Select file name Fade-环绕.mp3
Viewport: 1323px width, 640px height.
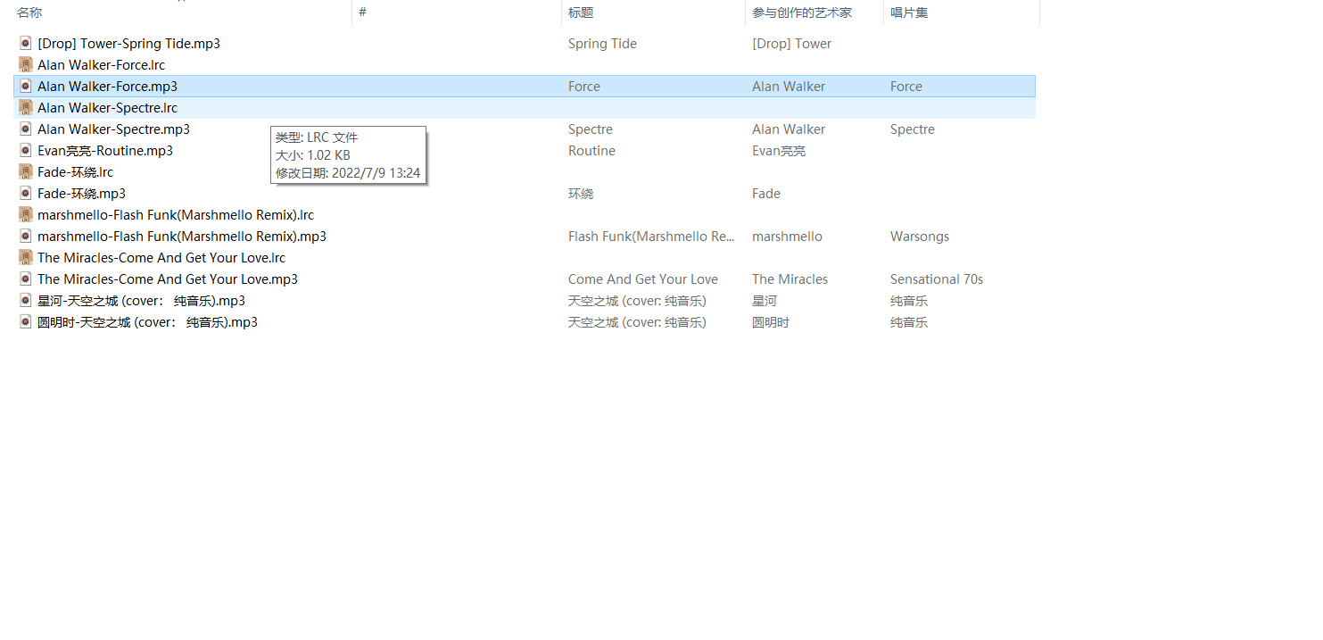pyautogui.click(x=81, y=193)
